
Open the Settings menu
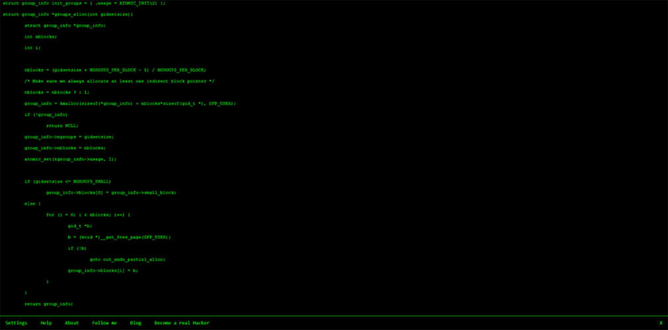coord(16,323)
